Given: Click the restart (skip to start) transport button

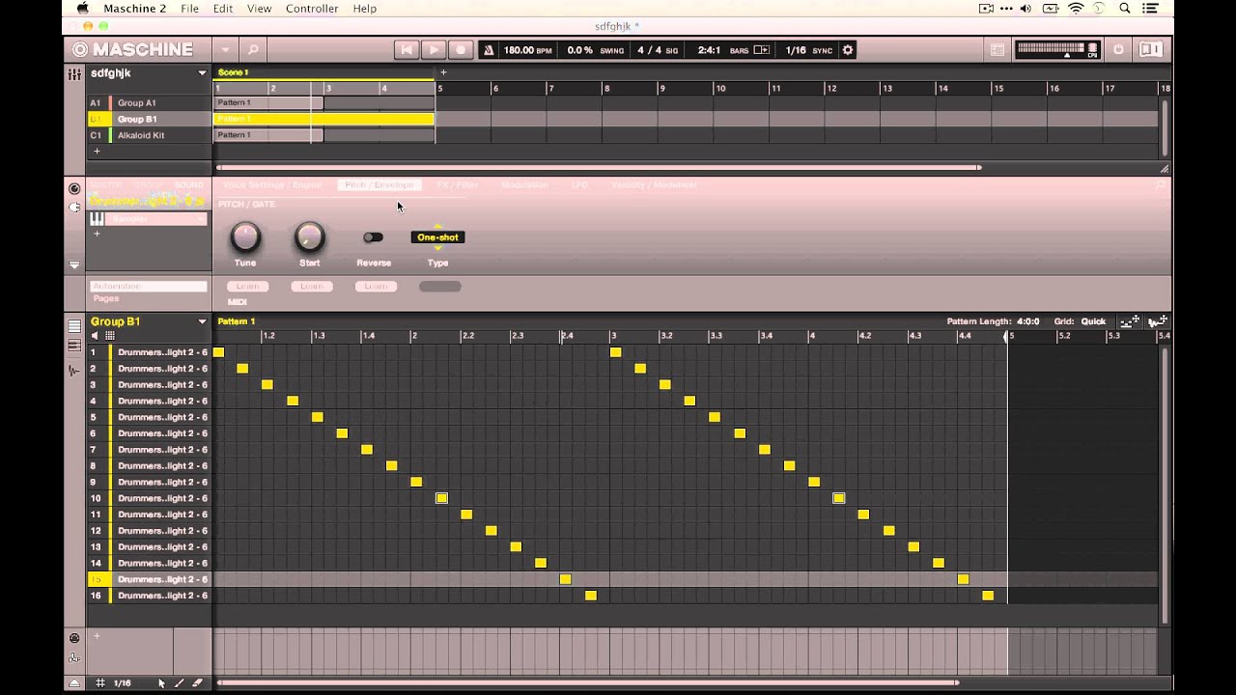Looking at the screenshot, I should pos(407,49).
